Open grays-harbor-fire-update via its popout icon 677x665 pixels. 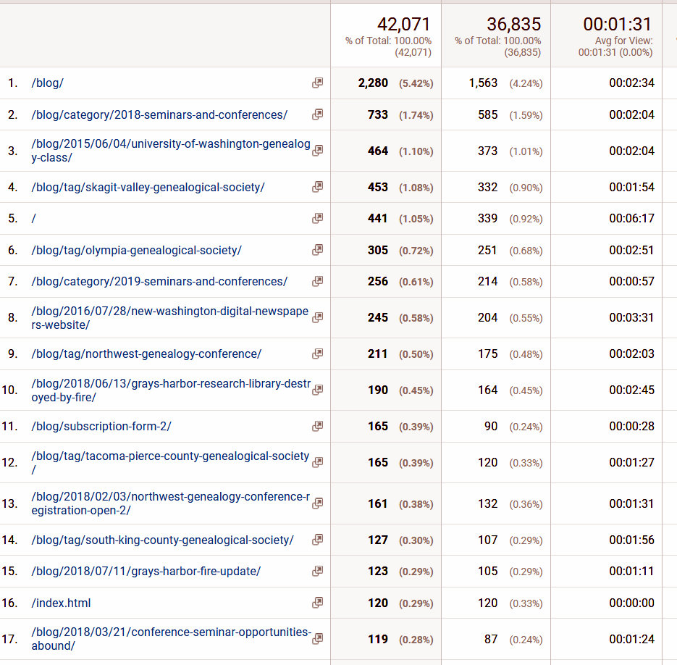click(x=317, y=571)
